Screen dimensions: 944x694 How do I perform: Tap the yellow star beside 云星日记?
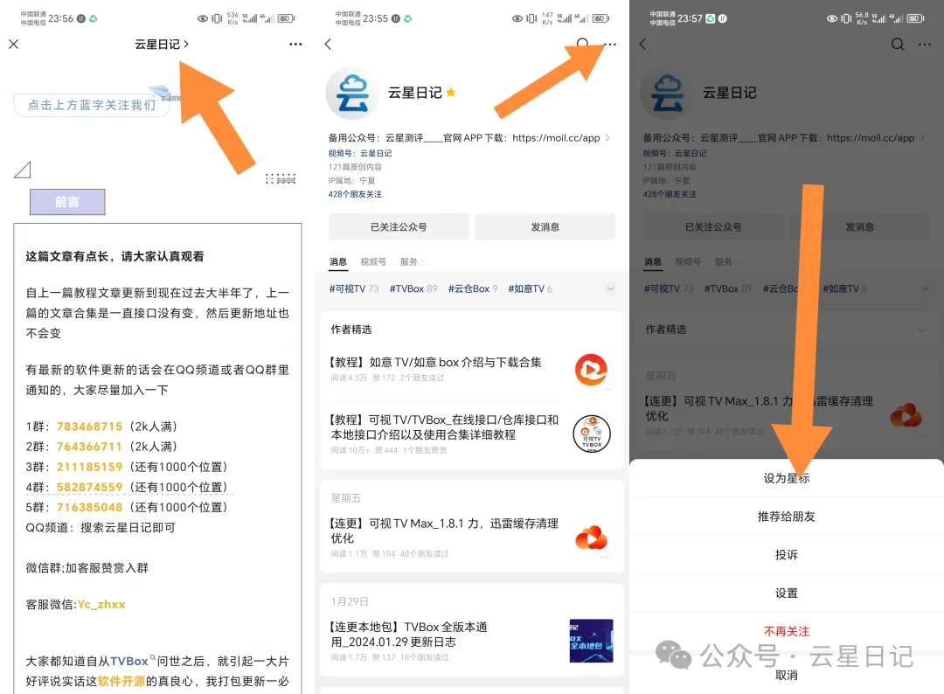pos(451,92)
